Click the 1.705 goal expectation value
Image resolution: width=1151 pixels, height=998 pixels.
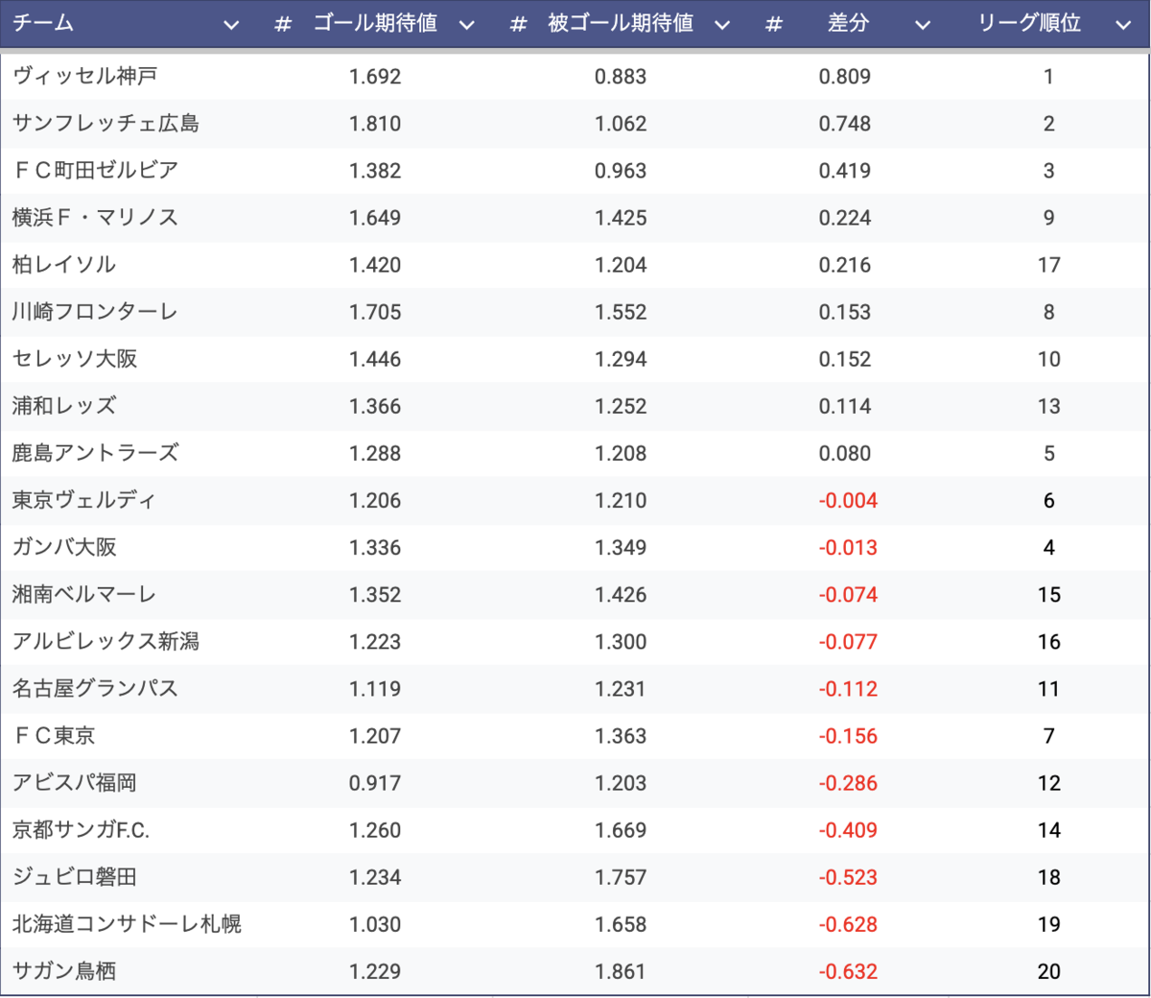(375, 312)
